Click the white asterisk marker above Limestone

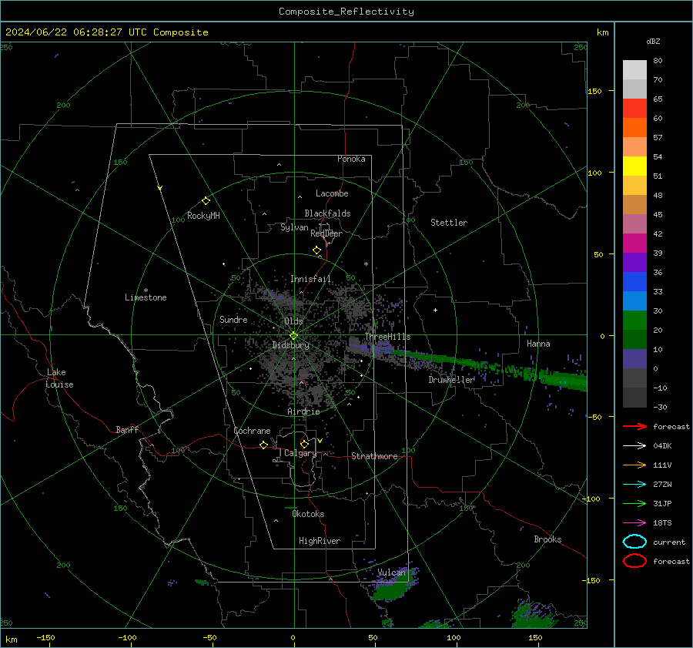point(146,290)
